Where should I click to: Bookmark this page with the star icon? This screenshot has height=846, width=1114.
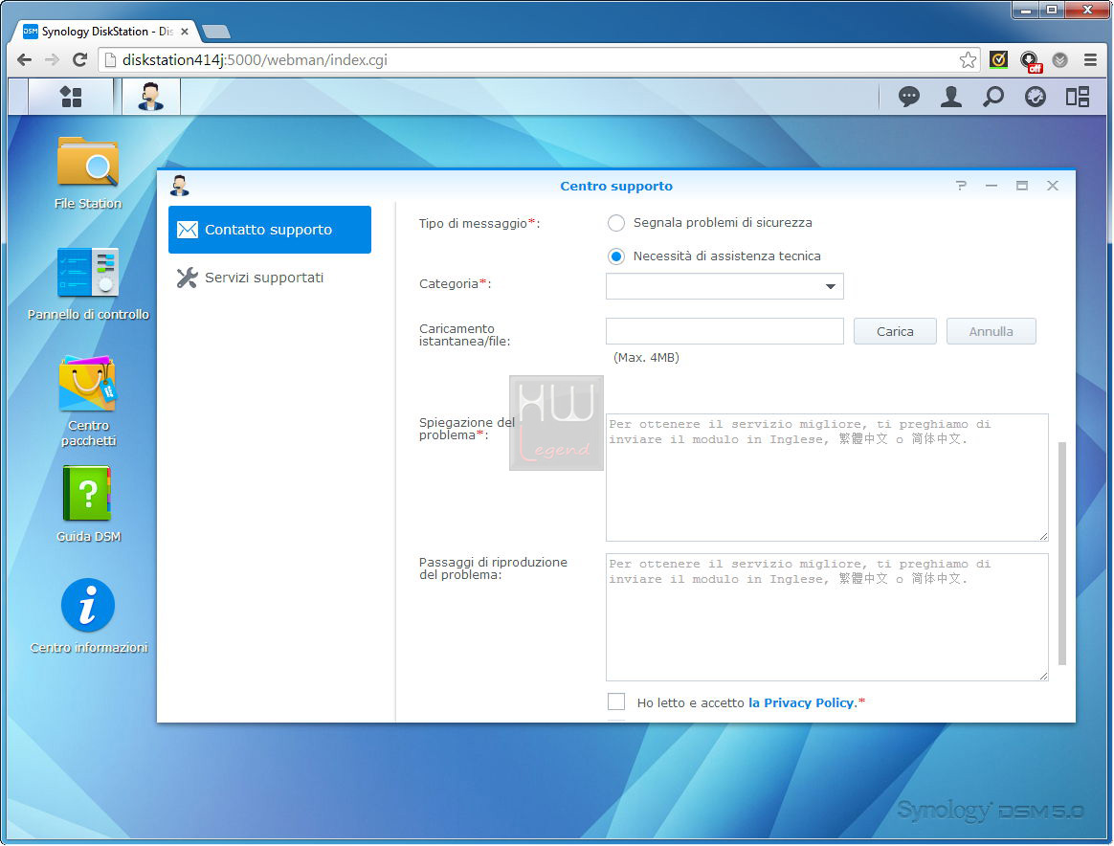968,59
